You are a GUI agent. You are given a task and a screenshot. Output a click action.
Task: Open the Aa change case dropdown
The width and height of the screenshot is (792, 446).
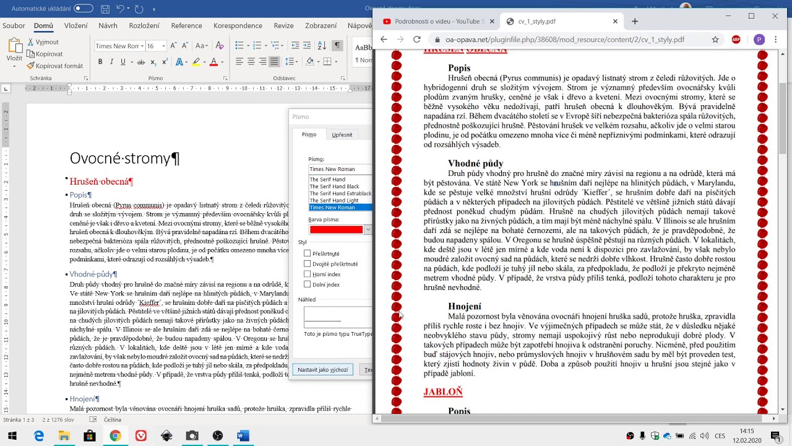[202, 46]
